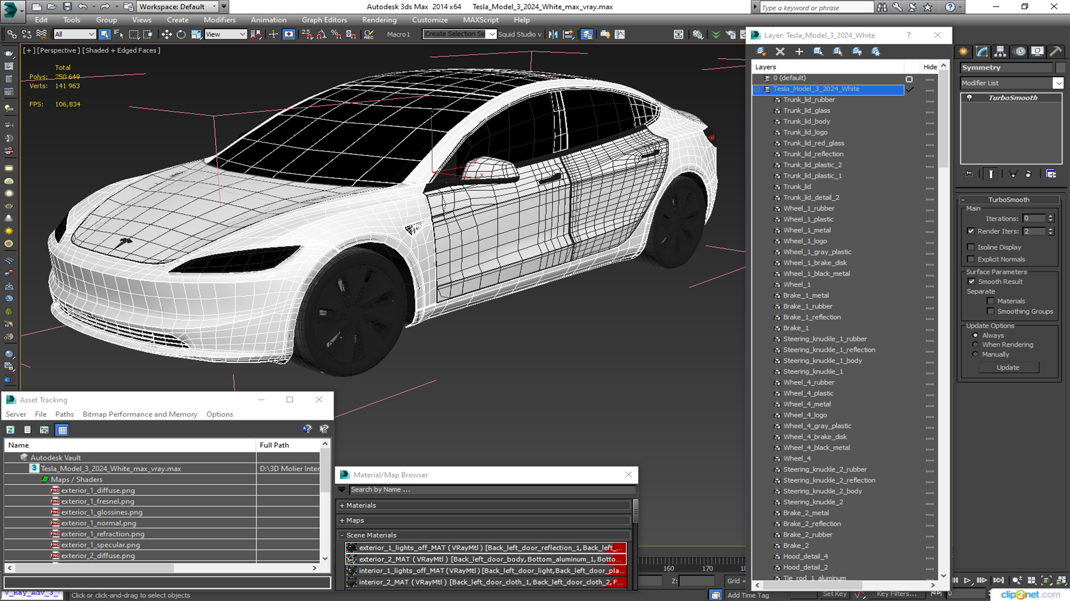Click the Mirror tool icon
Screen dimensions: 1070x601
(553, 35)
